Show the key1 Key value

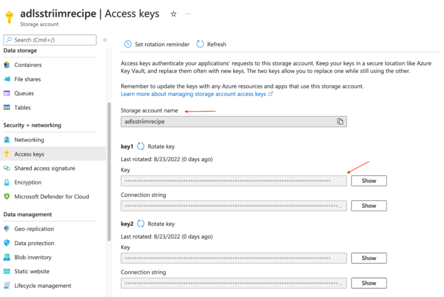[368, 181]
